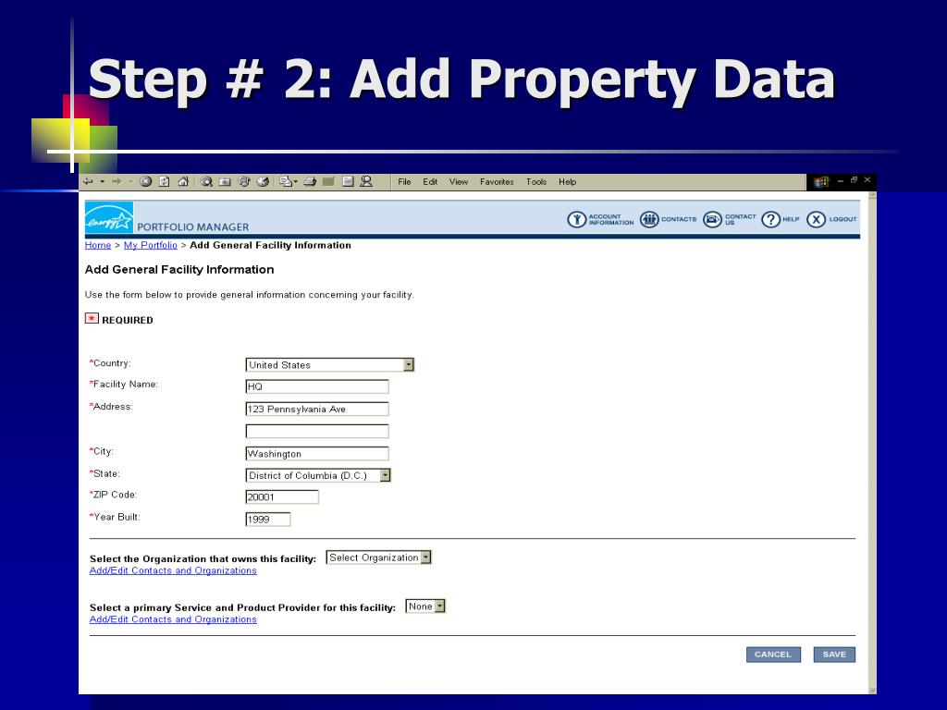Click the ZIP Code input field
The image size is (947, 710).
pos(282,496)
